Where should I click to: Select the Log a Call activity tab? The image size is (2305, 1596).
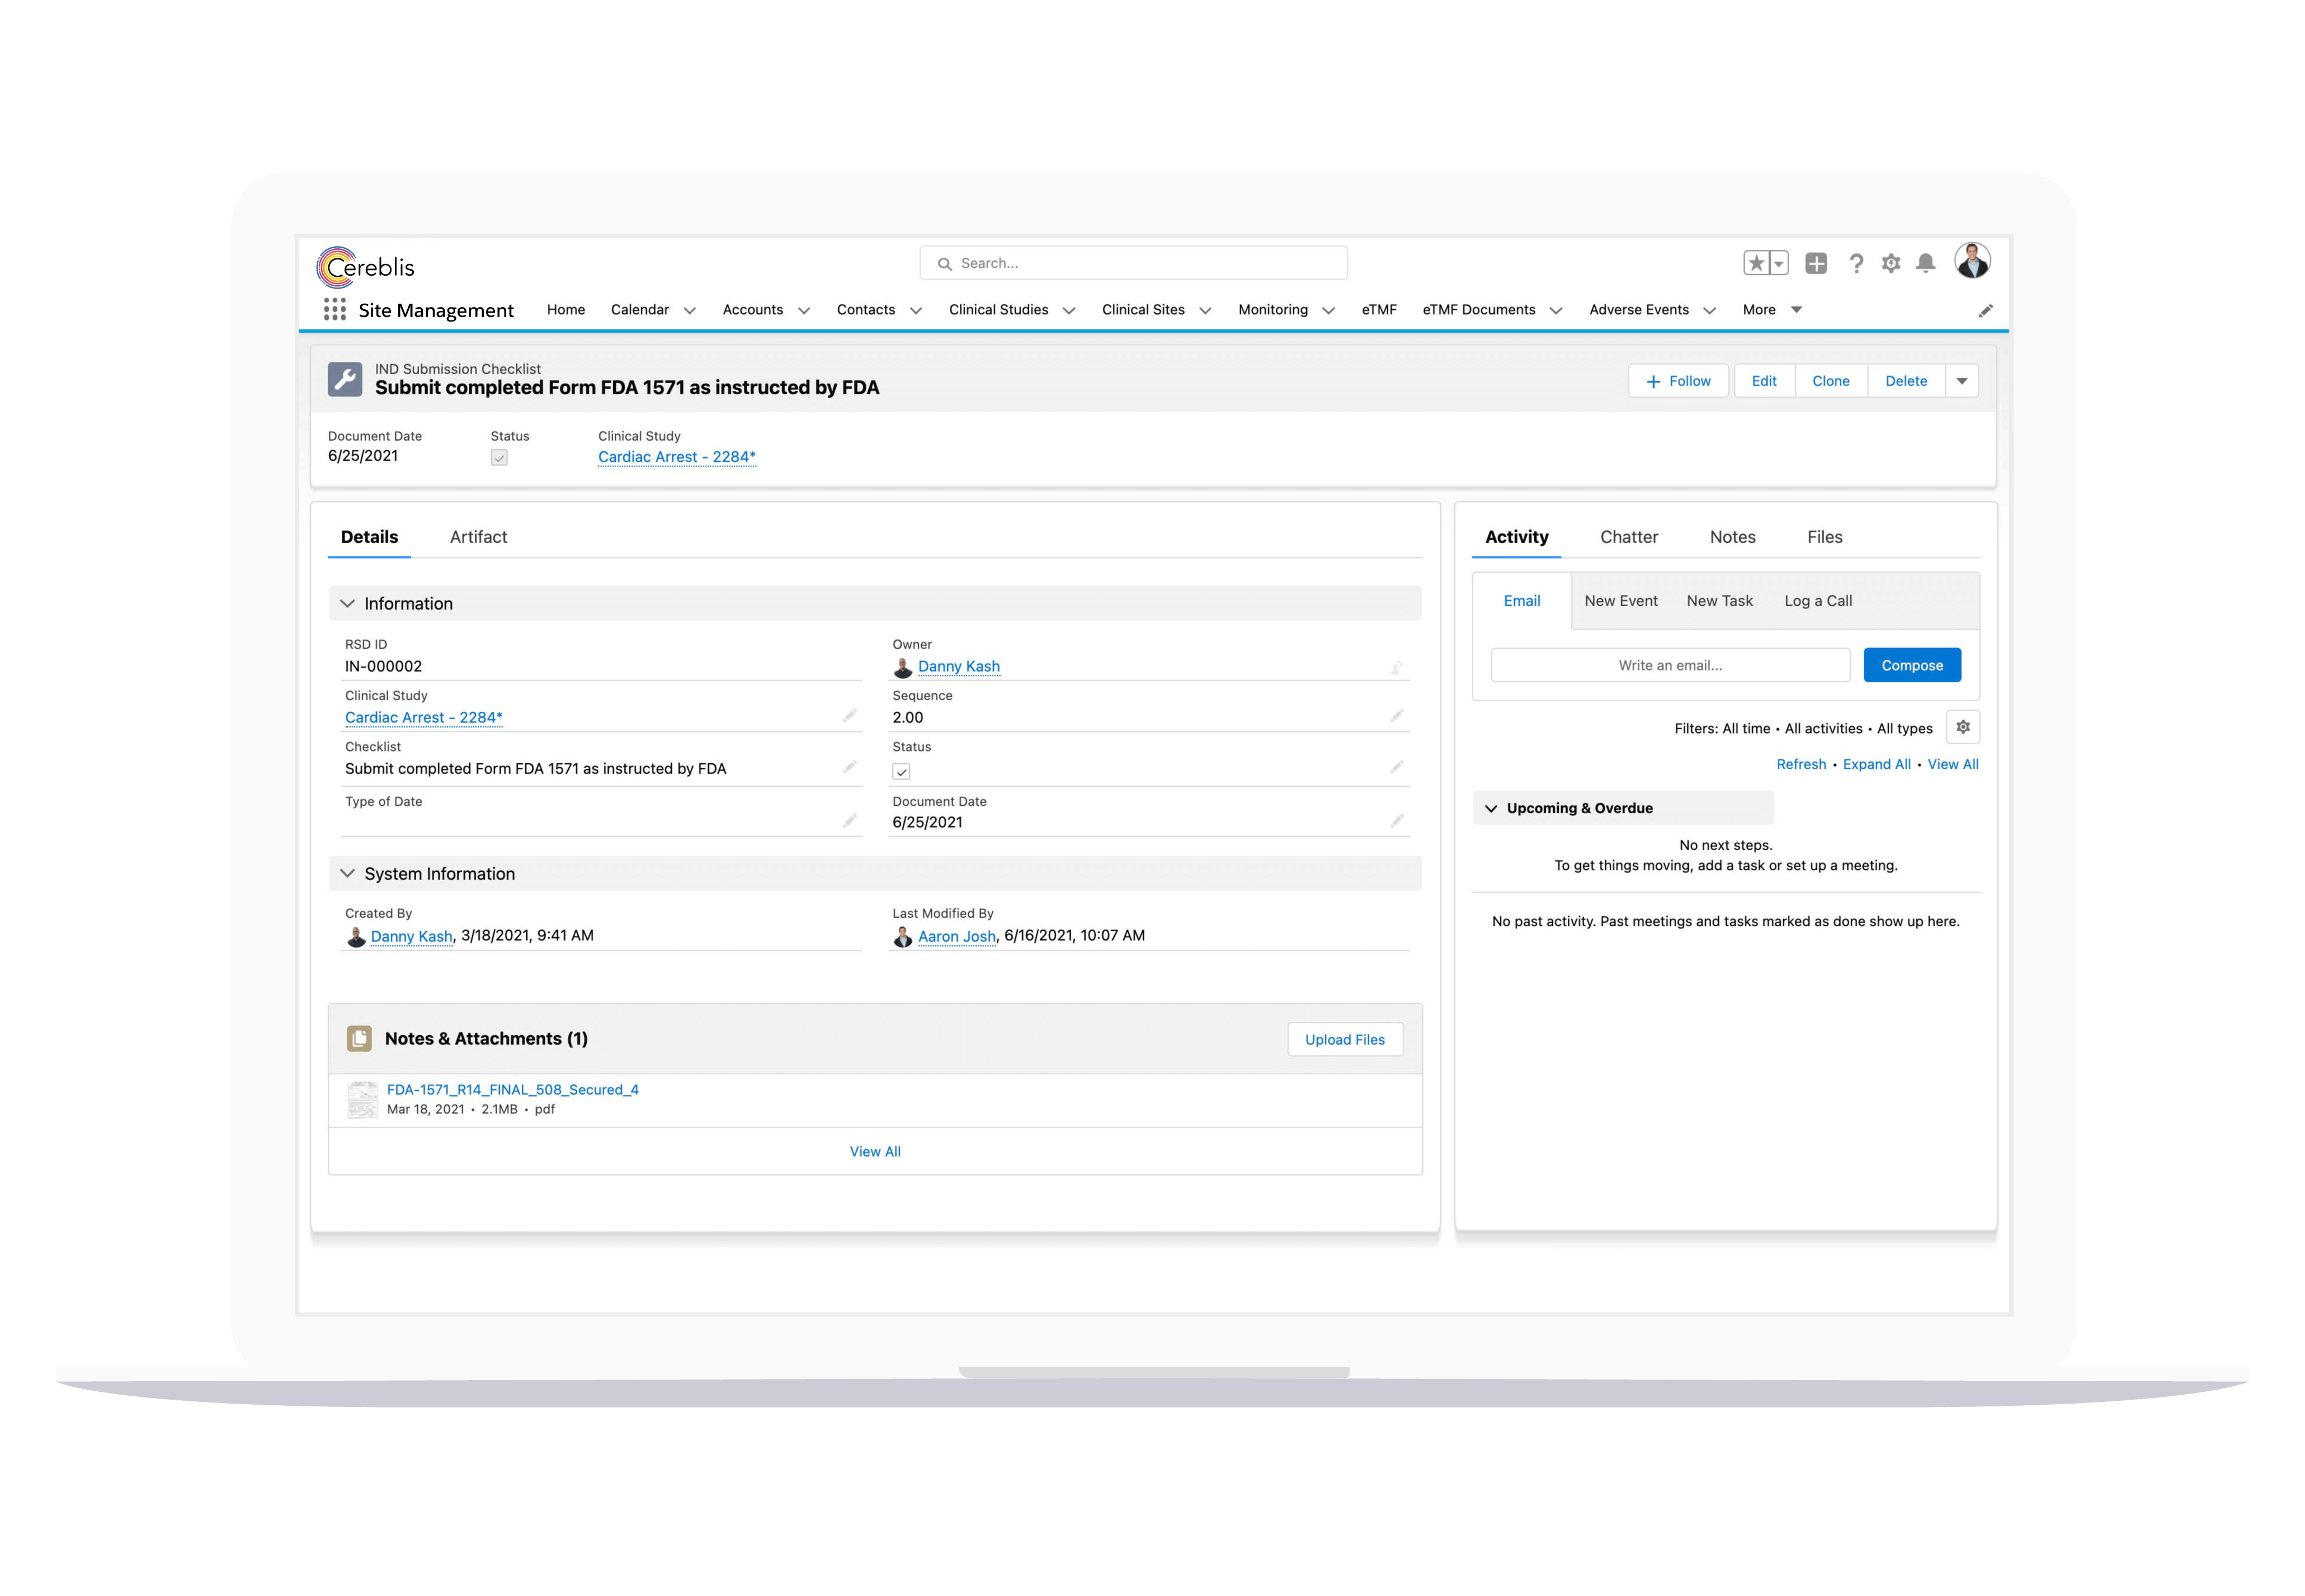tap(1818, 601)
